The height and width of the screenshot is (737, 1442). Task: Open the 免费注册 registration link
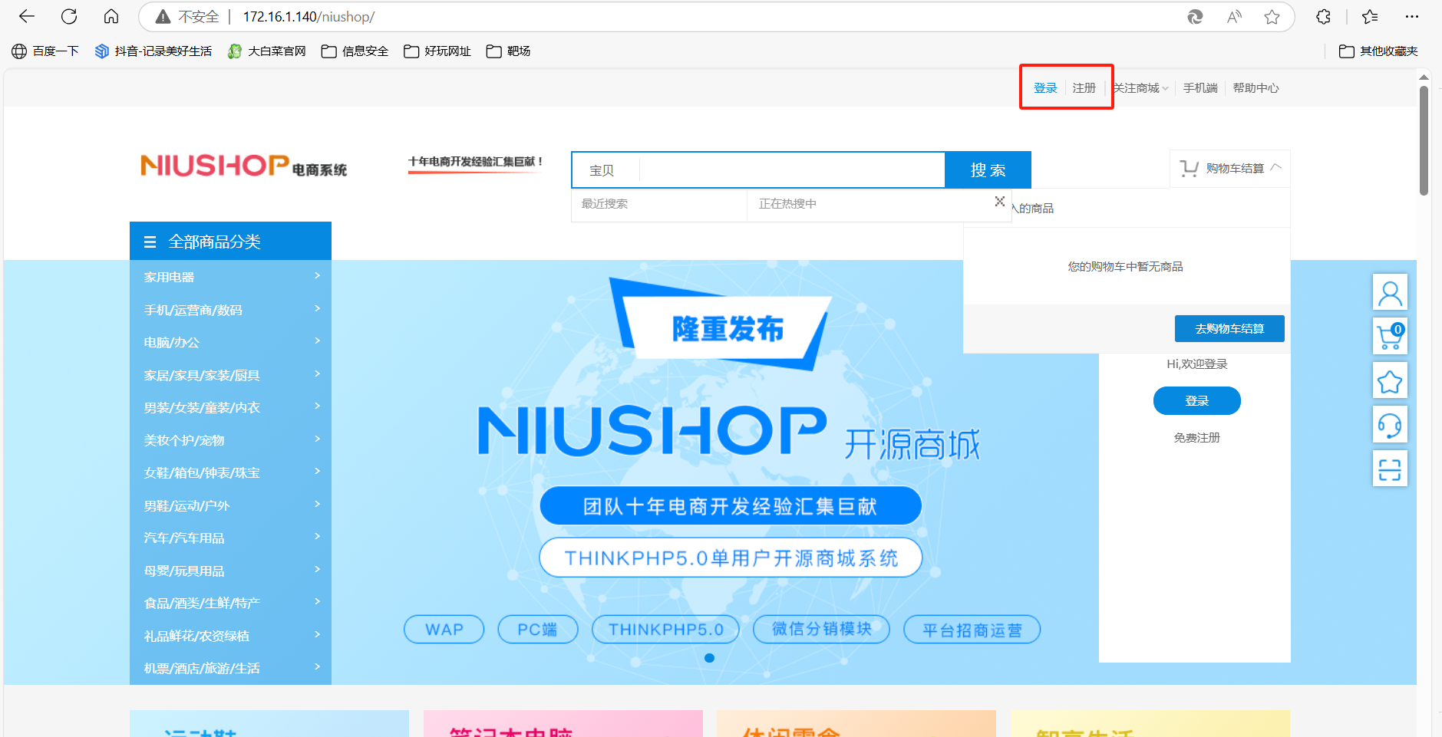click(x=1196, y=437)
